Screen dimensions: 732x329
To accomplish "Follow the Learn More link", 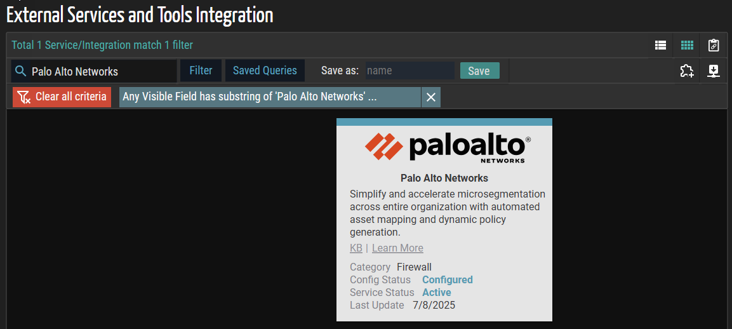I will pyautogui.click(x=397, y=248).
